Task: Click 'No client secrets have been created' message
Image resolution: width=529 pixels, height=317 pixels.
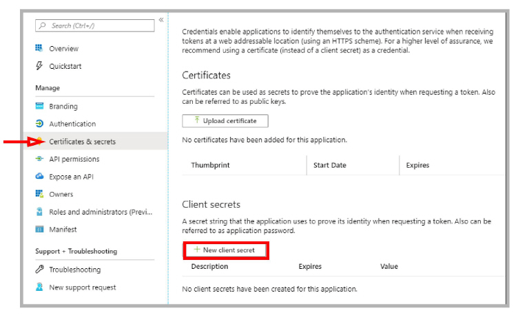Action: click(x=269, y=289)
